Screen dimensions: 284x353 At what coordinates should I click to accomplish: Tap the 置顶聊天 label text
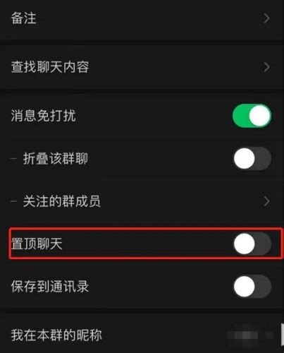point(37,244)
